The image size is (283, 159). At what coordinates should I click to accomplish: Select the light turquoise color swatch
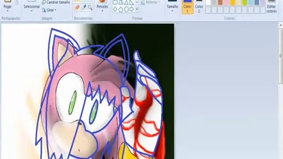coord(251,2)
